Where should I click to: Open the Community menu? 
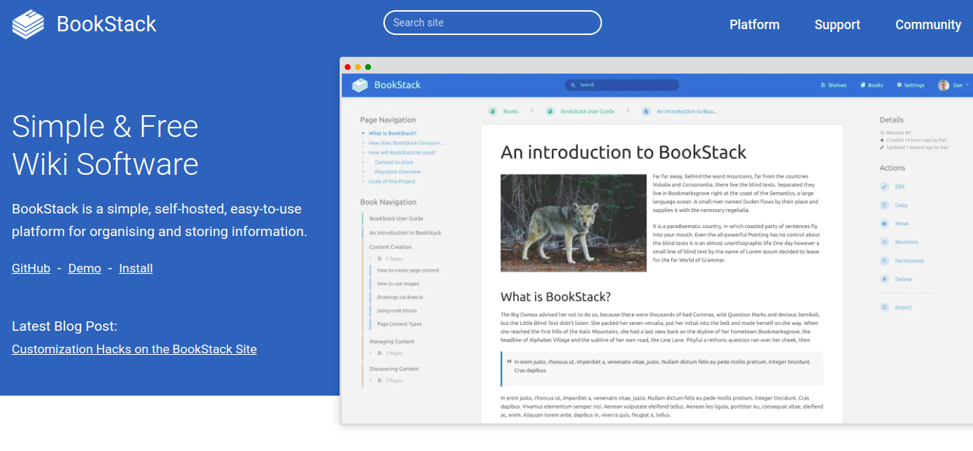tap(929, 25)
